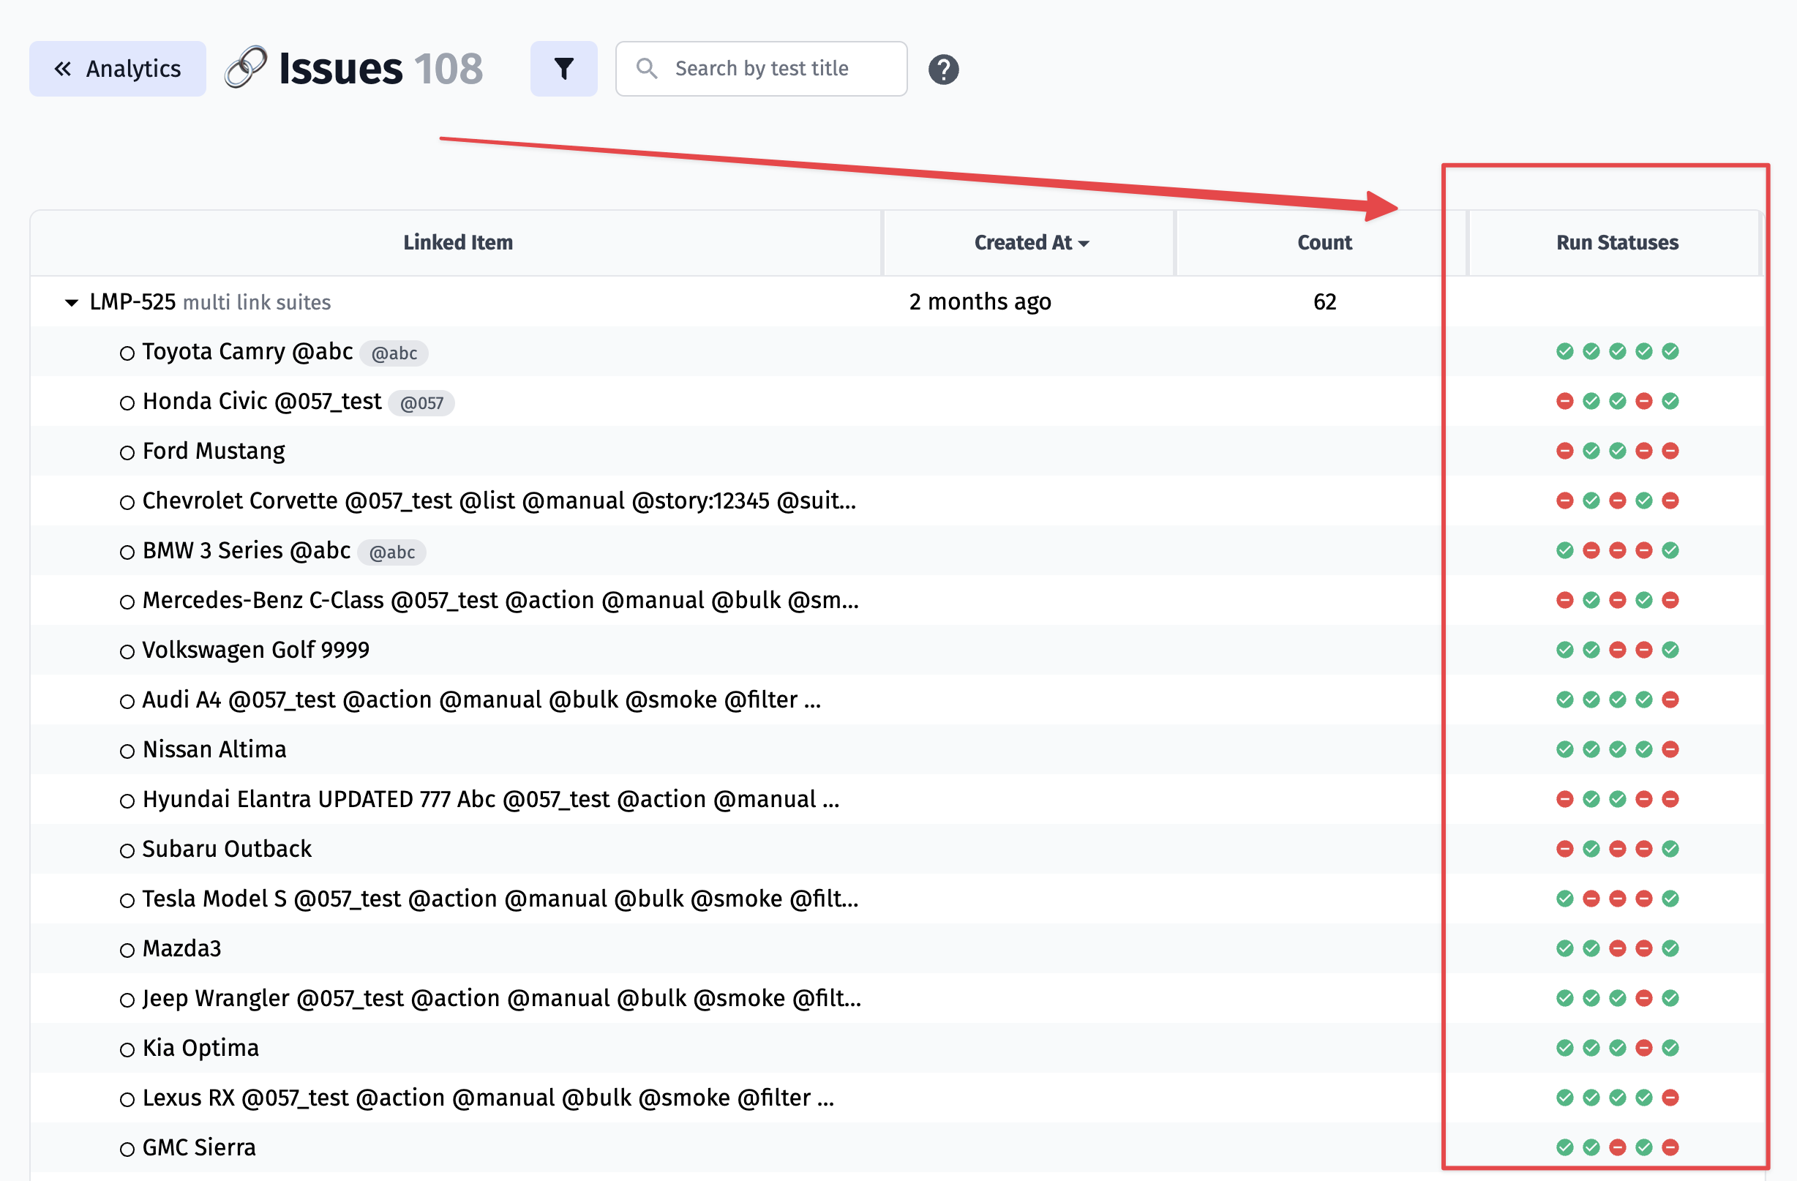1797x1181 pixels.
Task: Open the Ford Mustang test
Action: [x=214, y=451]
